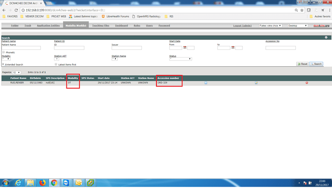The width and height of the screenshot is (332, 190).
Task: Click the Search button
Action: click(x=316, y=64)
